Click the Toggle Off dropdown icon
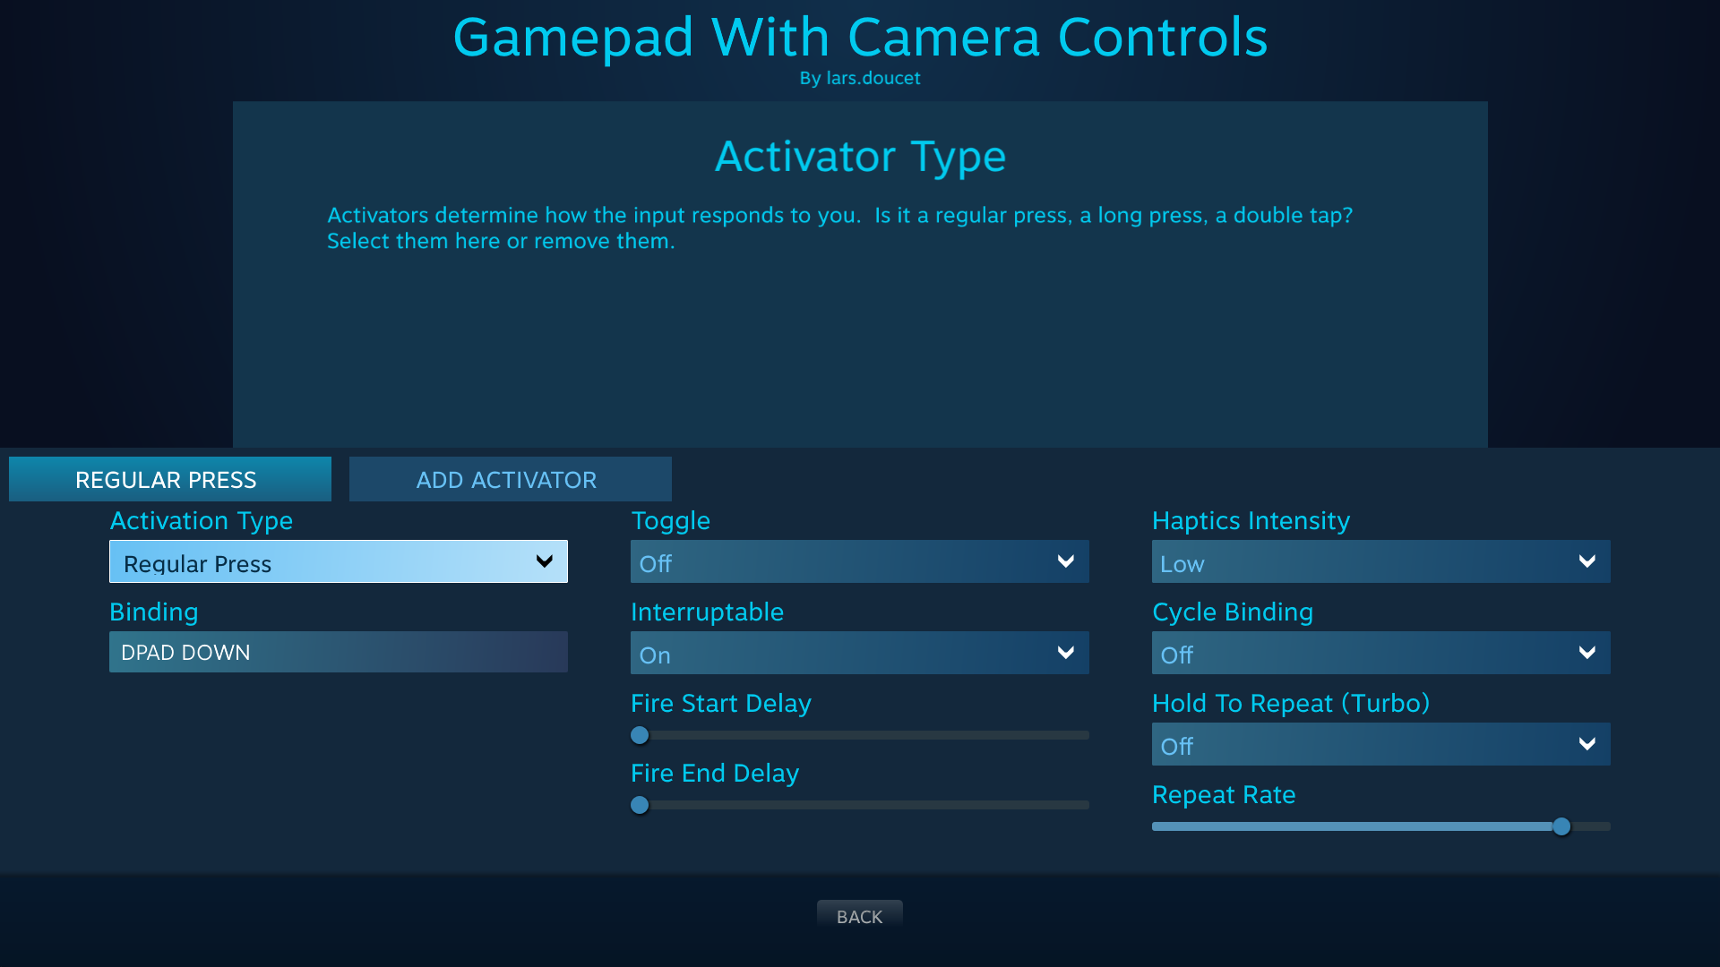Viewport: 1720px width, 967px height. point(1064,561)
